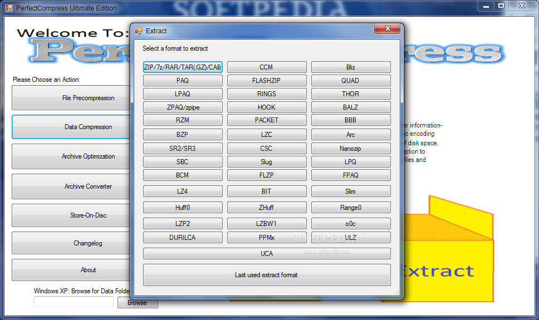Choose the Slim format
Viewport: 539px width, 320px height.
[x=351, y=191]
